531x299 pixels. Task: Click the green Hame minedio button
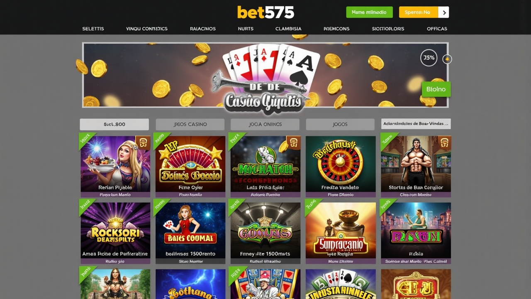(369, 12)
